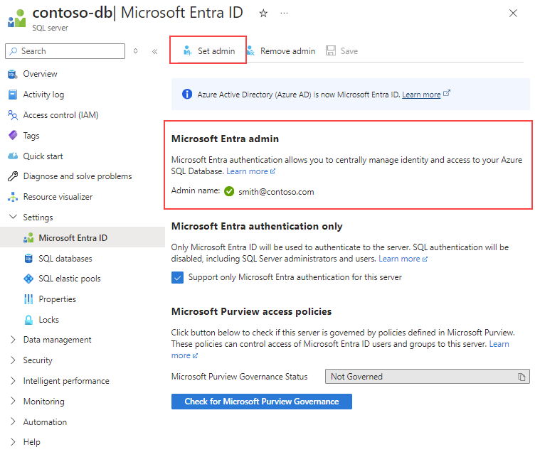Click the Resource visualizer hierarchy icon
Image resolution: width=535 pixels, height=457 pixels.
[13, 197]
